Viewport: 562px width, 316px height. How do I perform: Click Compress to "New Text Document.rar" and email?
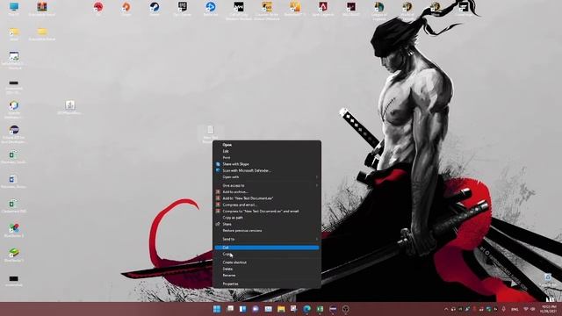267,211
